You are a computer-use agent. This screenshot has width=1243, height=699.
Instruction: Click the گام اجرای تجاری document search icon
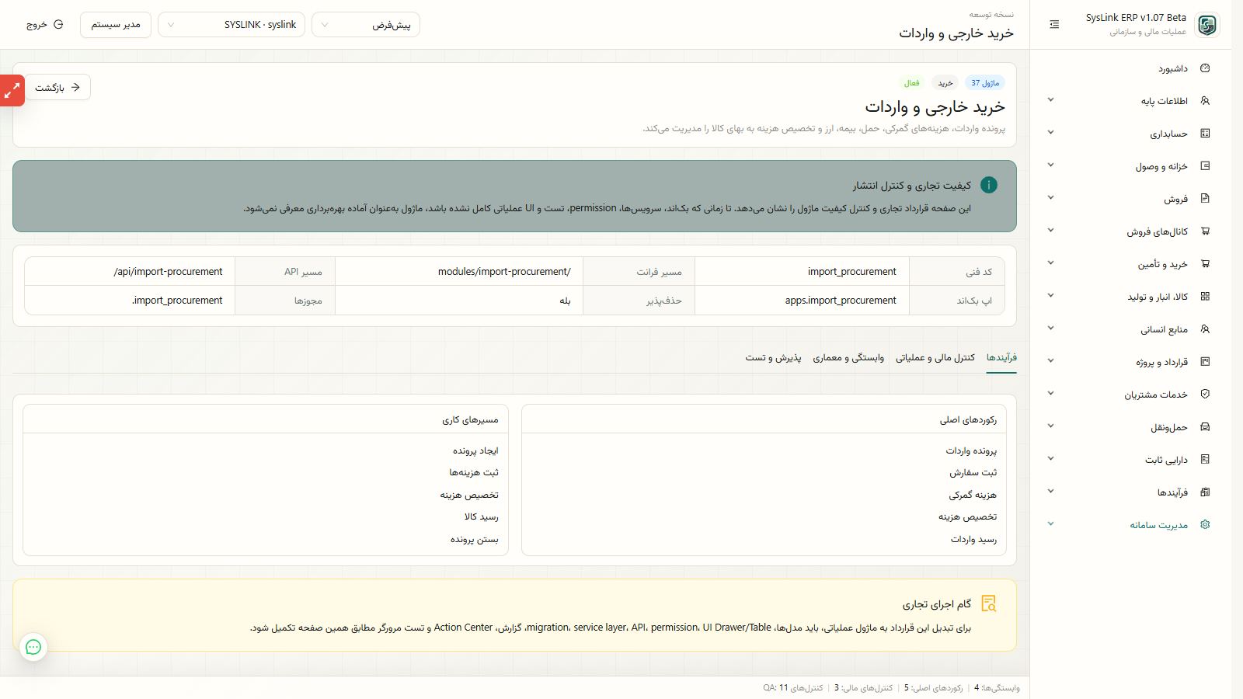point(989,603)
